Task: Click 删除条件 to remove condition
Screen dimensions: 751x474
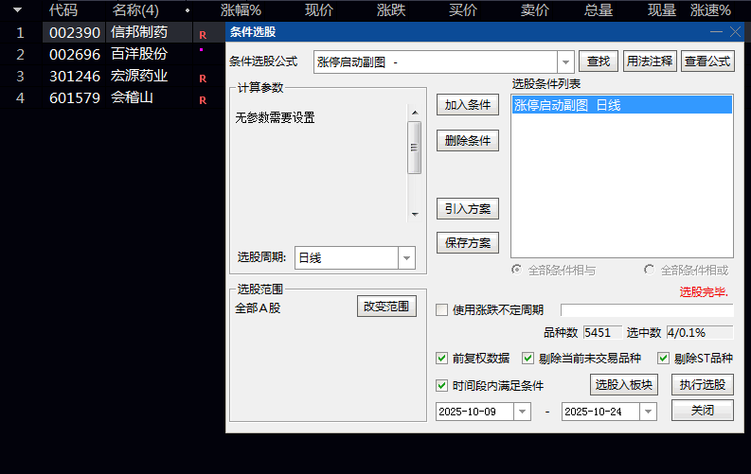Action: point(468,141)
